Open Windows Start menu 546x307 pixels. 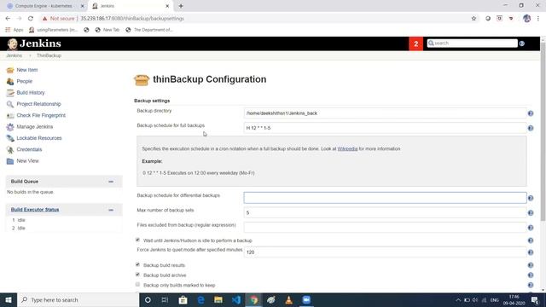tap(9, 300)
